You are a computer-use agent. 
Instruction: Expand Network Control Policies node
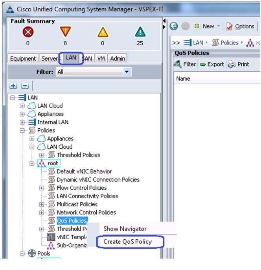click(42, 213)
